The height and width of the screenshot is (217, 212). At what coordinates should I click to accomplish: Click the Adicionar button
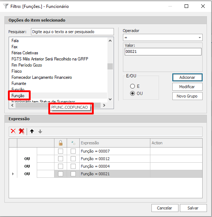187,77
